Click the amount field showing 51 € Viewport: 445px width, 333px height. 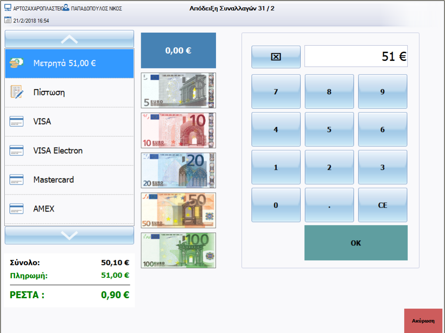[356, 57]
